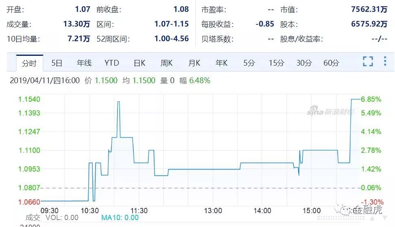
Task: Open the three-dot more options menu
Action: 385,62
